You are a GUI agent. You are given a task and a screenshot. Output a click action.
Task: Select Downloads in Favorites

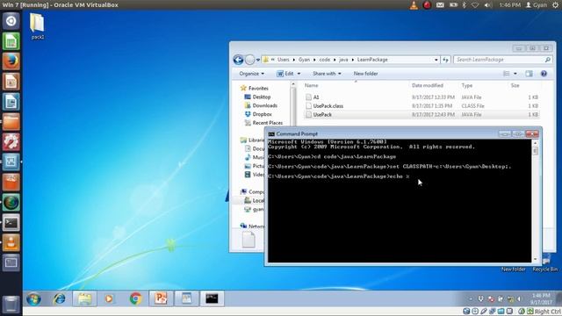coord(264,105)
